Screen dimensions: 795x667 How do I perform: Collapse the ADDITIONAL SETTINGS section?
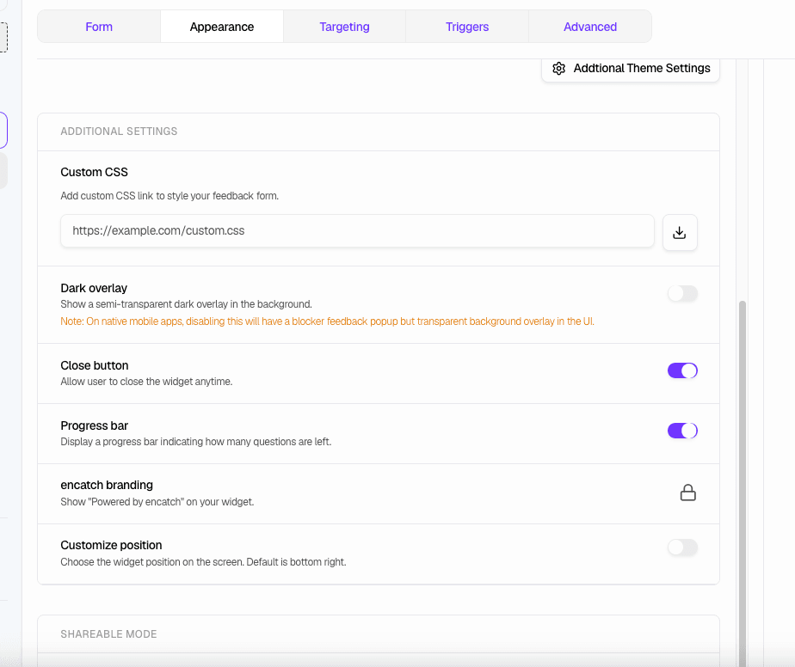[x=119, y=131]
